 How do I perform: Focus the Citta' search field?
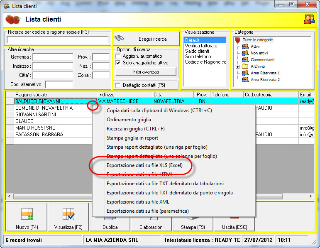[53, 75]
